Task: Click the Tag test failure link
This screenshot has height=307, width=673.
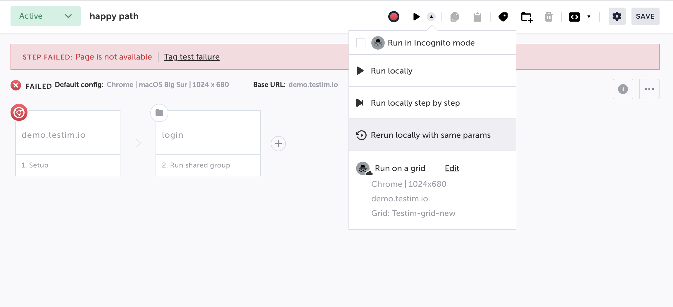Action: (x=192, y=57)
